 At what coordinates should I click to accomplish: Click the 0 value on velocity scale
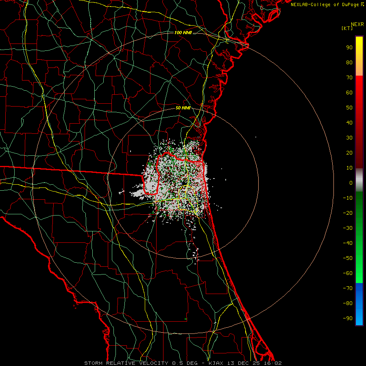point(351,183)
